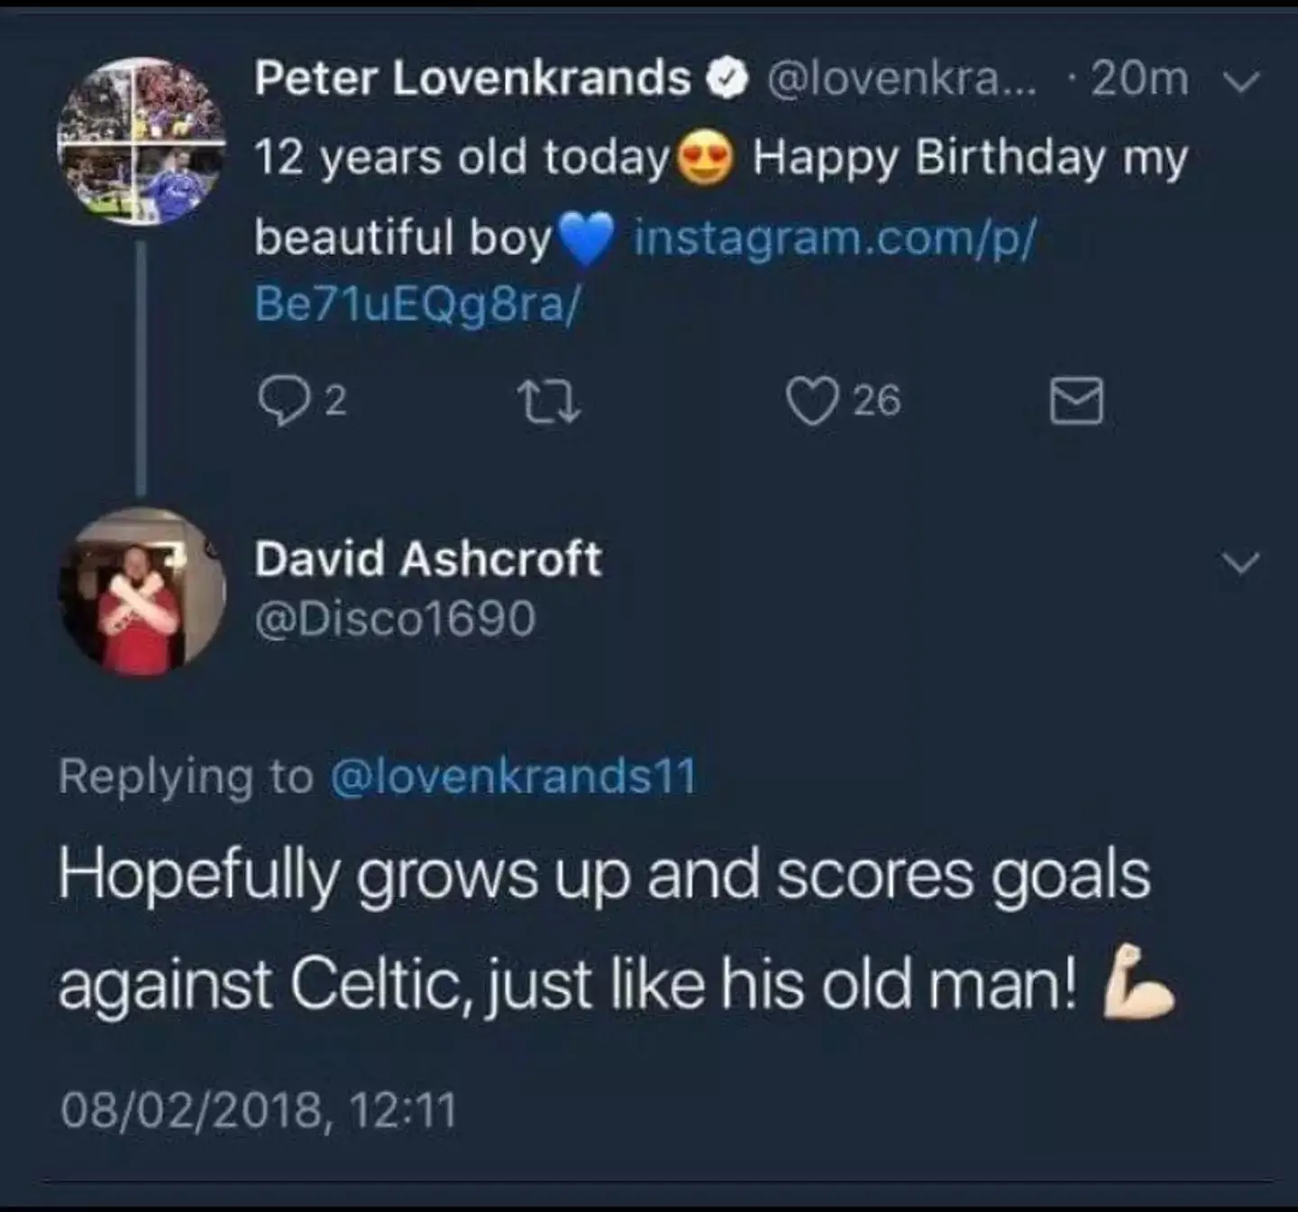
Task: Click the thread connector line below Peter's avatar
Action: tap(142, 361)
